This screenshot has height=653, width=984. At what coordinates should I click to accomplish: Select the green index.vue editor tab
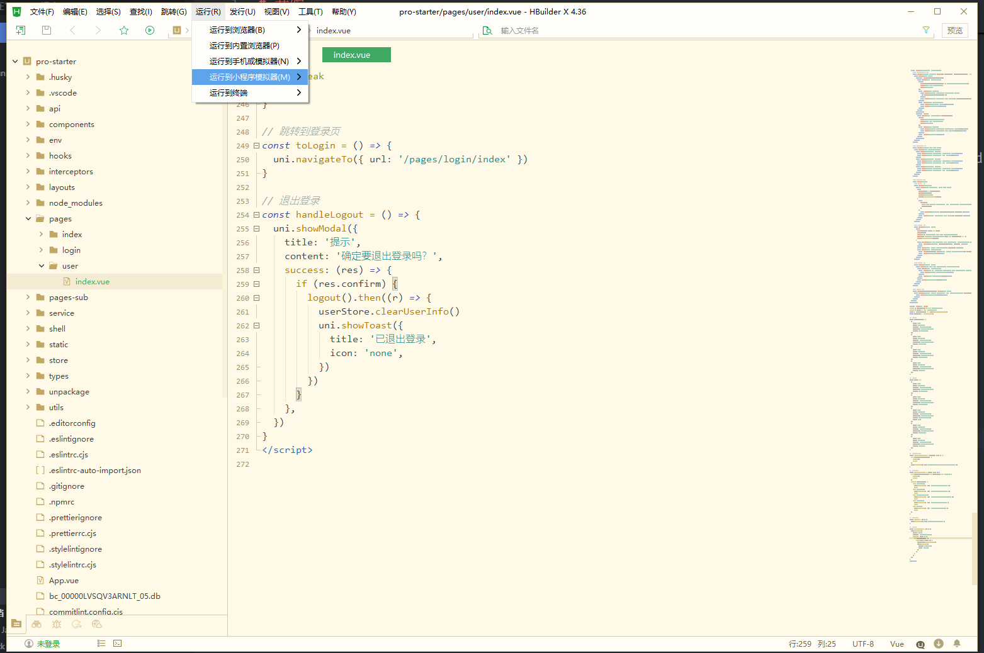click(356, 55)
